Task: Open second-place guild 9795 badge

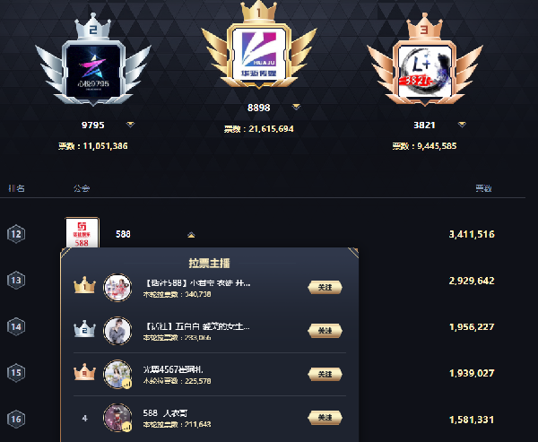Action: click(93, 71)
